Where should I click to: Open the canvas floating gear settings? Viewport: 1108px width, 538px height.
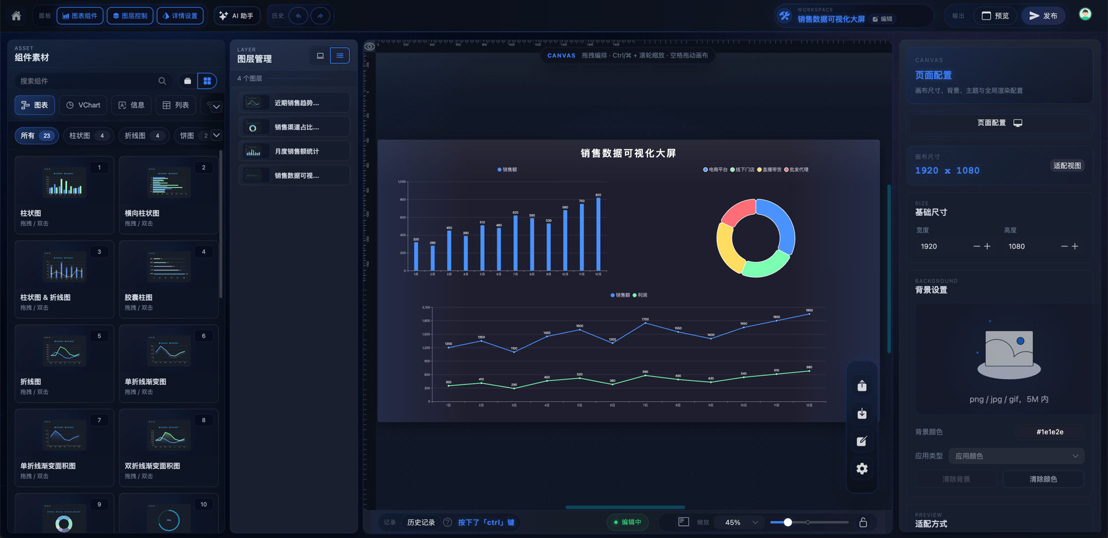click(862, 469)
